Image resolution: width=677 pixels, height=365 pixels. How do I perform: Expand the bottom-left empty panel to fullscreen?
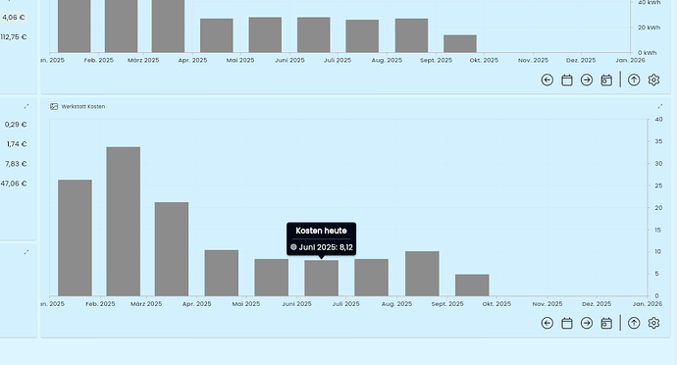click(26, 252)
